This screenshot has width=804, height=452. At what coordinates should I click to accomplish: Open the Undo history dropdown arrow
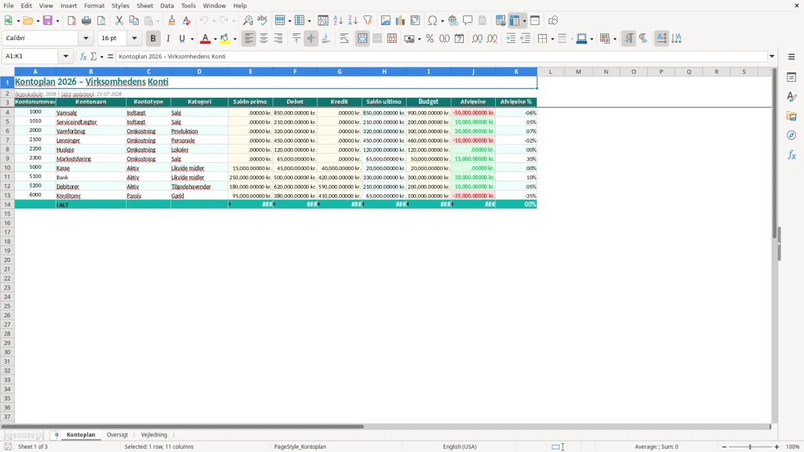[x=213, y=21]
